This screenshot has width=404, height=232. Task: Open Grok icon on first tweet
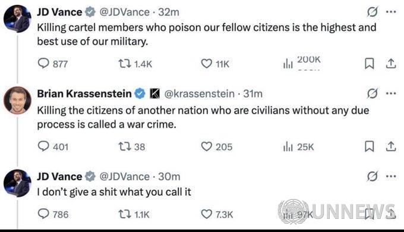(x=373, y=12)
